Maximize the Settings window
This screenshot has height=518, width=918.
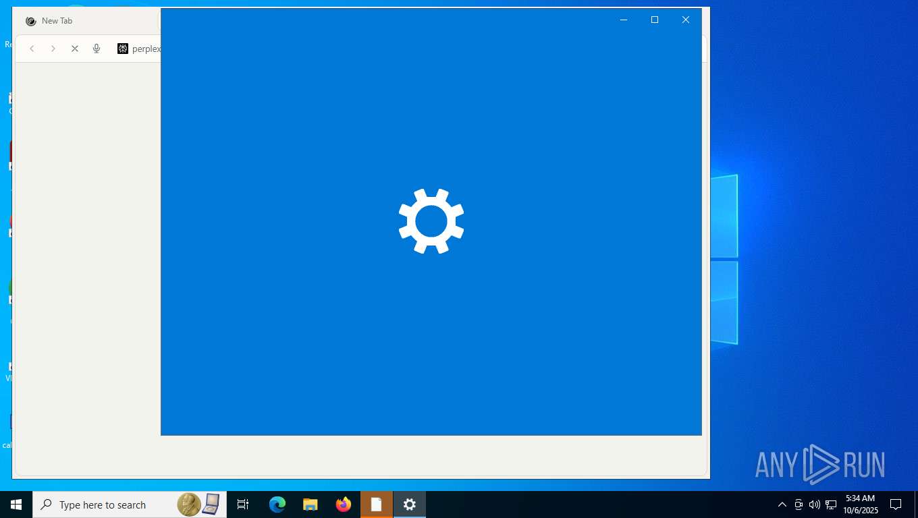655,20
